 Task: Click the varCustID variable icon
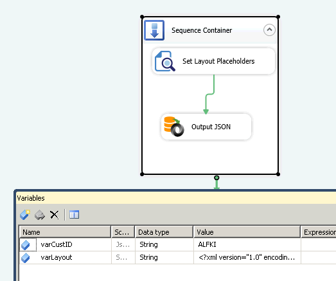(x=26, y=245)
